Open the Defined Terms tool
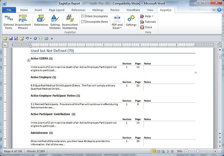The height and width of the screenshot is (156, 224). click(x=9, y=22)
